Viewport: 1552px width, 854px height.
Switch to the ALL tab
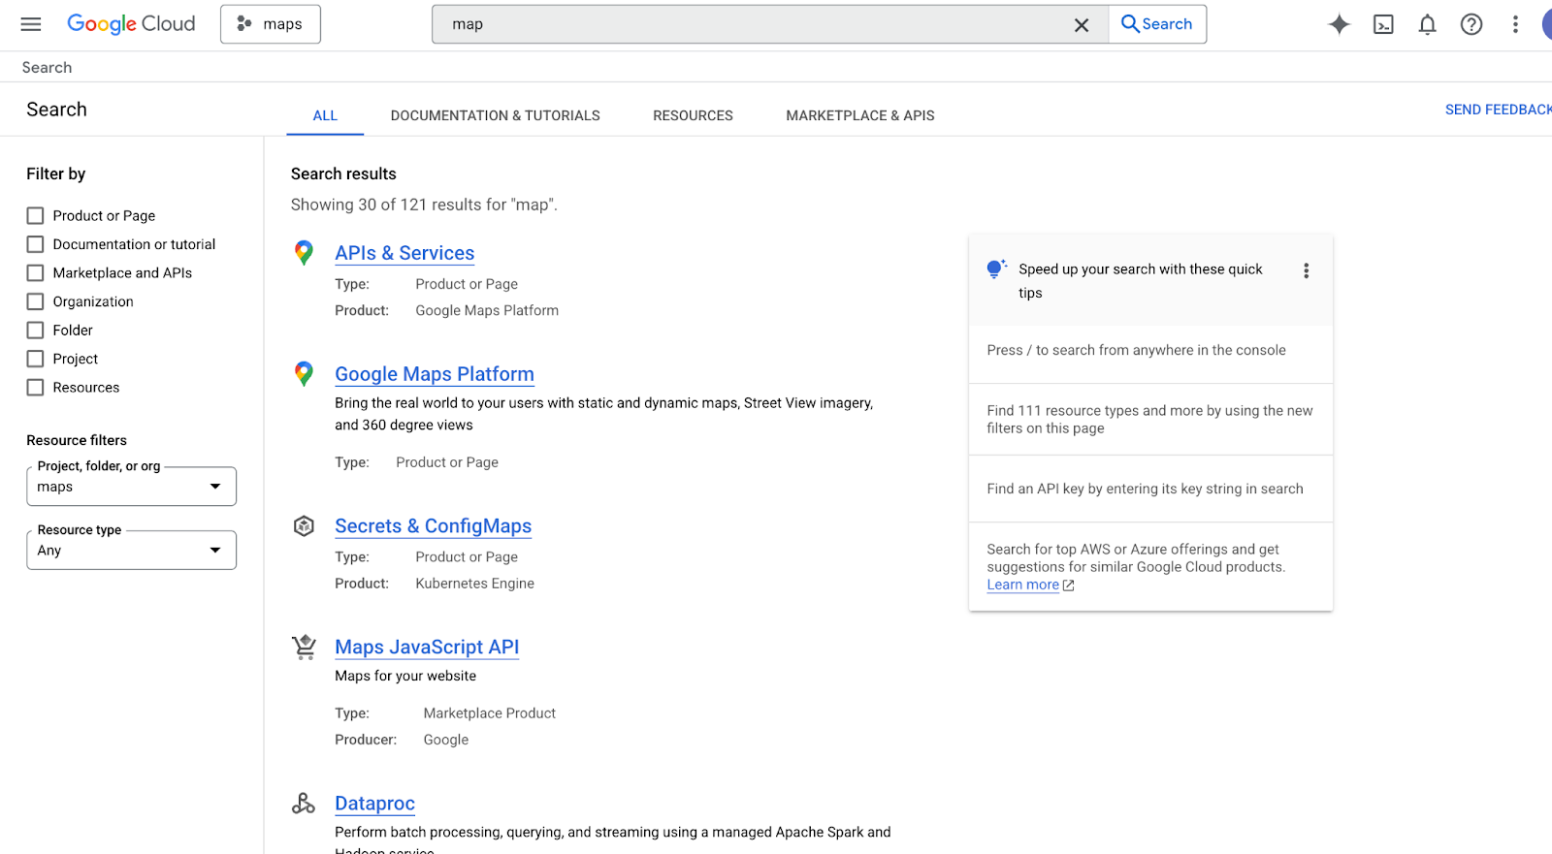(x=325, y=115)
